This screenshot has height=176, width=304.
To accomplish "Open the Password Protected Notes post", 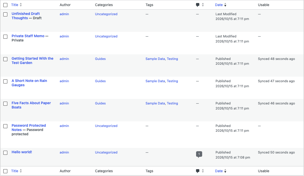I will [29, 127].
